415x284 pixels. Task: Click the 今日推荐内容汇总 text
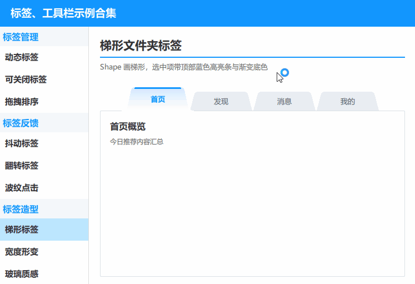pyautogui.click(x=137, y=142)
